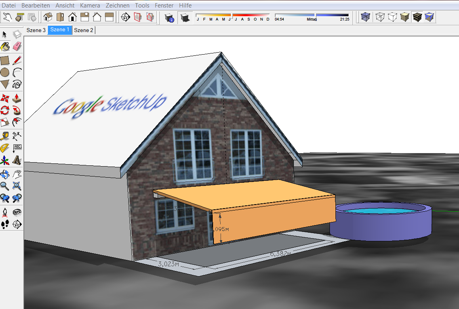459x309 pixels.
Task: Activate the Tape Measure tool
Action: pyautogui.click(x=5, y=136)
